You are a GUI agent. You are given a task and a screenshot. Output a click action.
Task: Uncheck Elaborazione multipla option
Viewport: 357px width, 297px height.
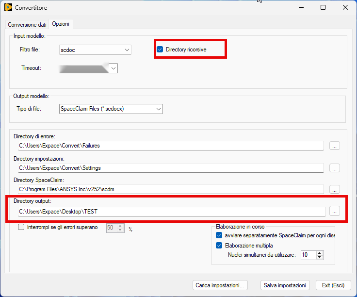(x=219, y=246)
